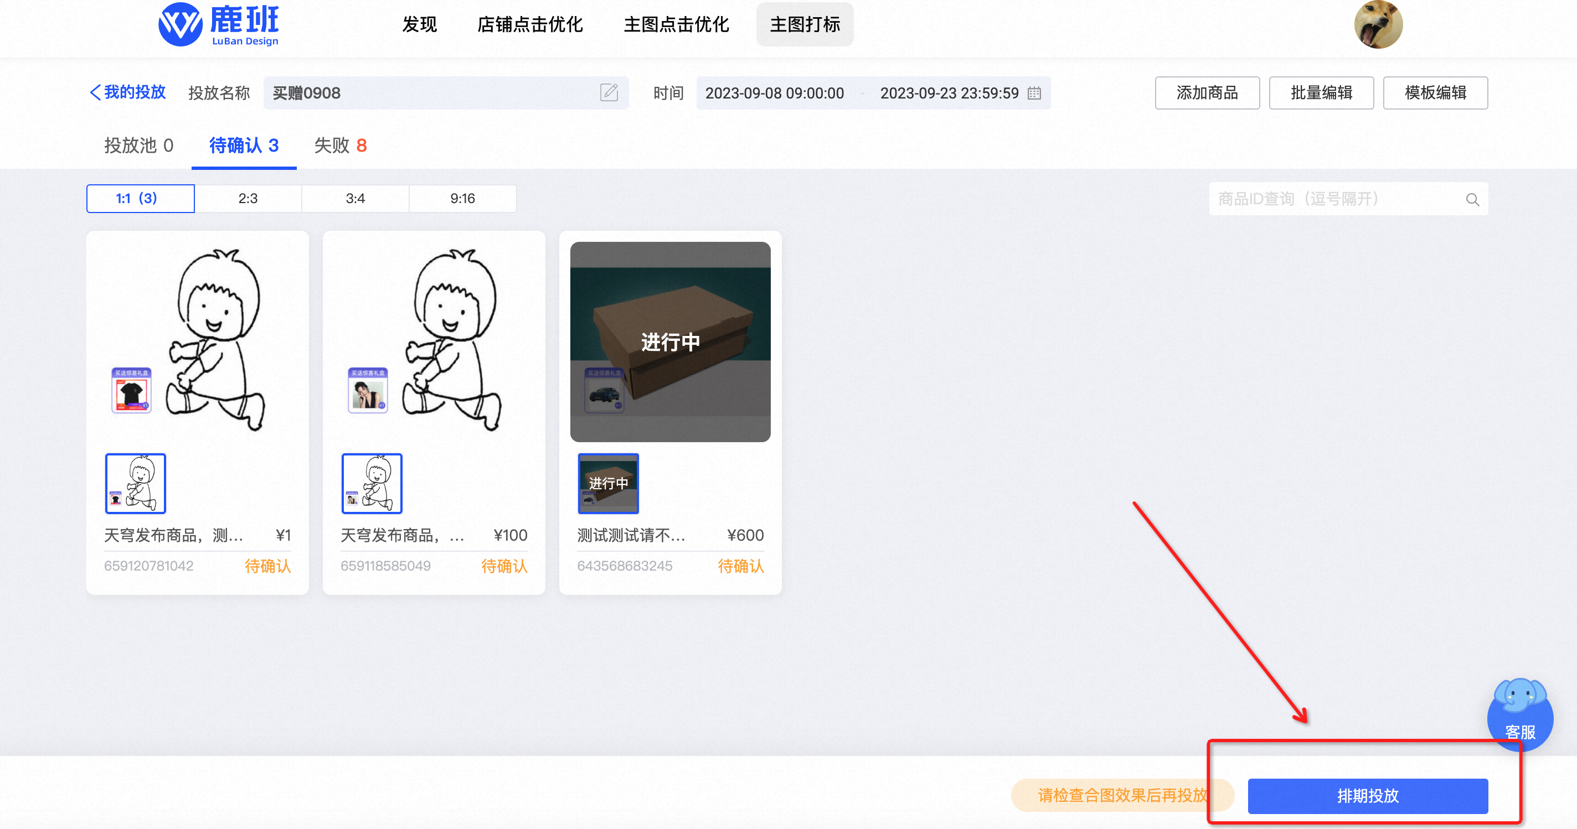This screenshot has width=1577, height=829.
Task: Focus the 商品ID查询 search field
Action: coord(1348,199)
